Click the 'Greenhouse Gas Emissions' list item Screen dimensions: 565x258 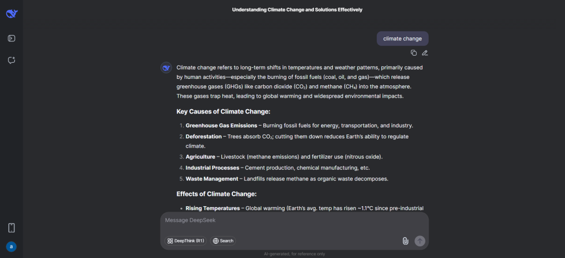tap(299, 126)
